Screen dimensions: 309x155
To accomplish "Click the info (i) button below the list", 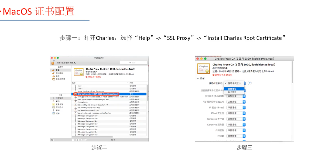I will point(78,140).
